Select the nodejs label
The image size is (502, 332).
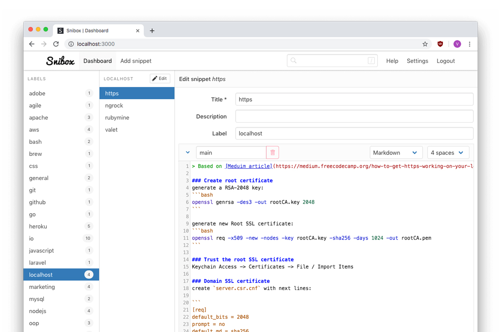pyautogui.click(x=61, y=311)
